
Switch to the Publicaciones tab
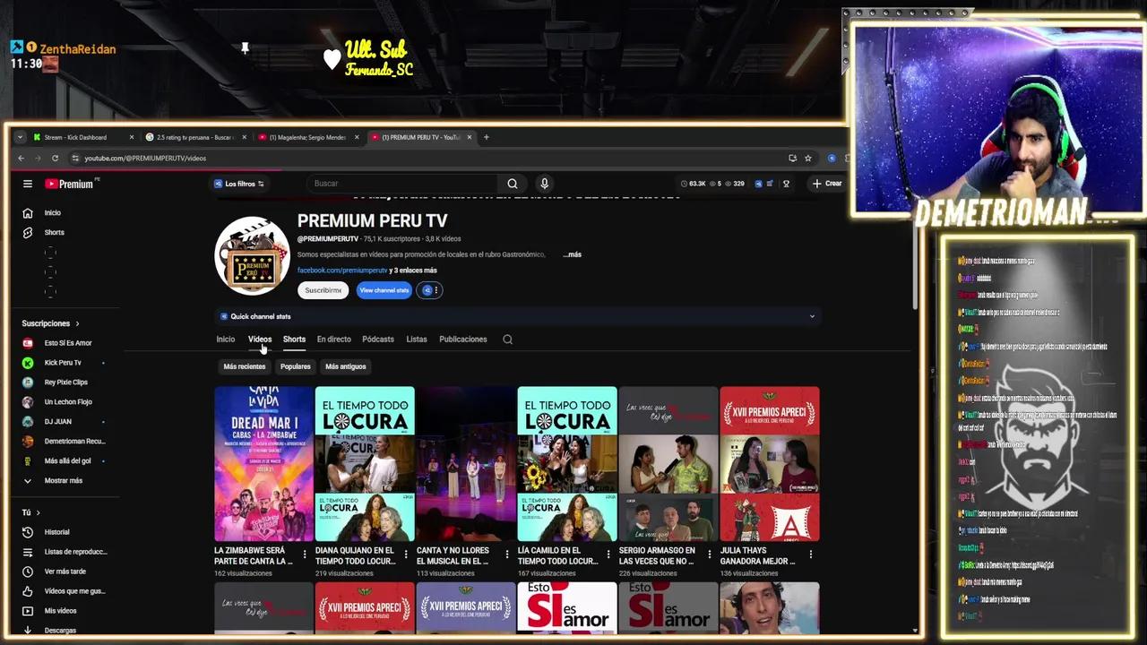coord(463,340)
